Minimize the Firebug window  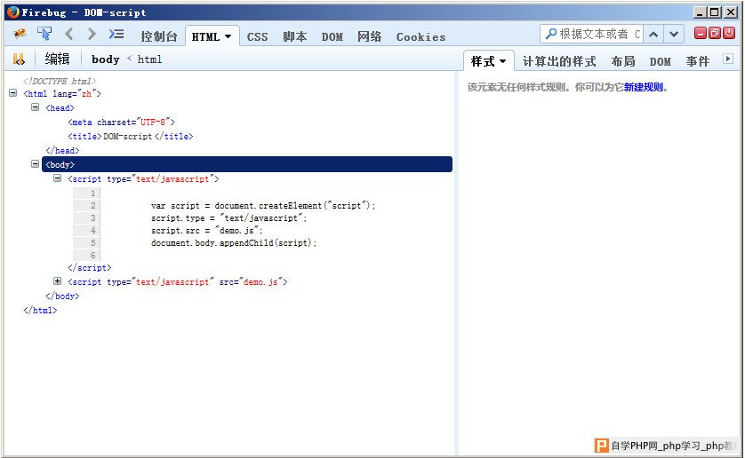coord(700,12)
